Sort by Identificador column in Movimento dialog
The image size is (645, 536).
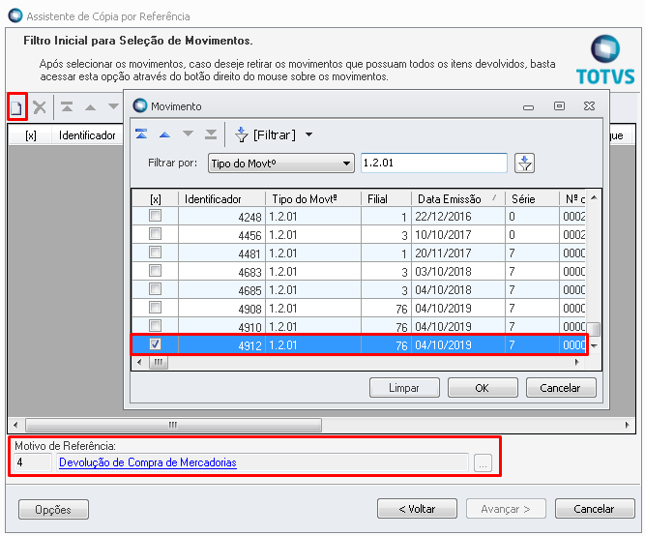click(x=221, y=199)
